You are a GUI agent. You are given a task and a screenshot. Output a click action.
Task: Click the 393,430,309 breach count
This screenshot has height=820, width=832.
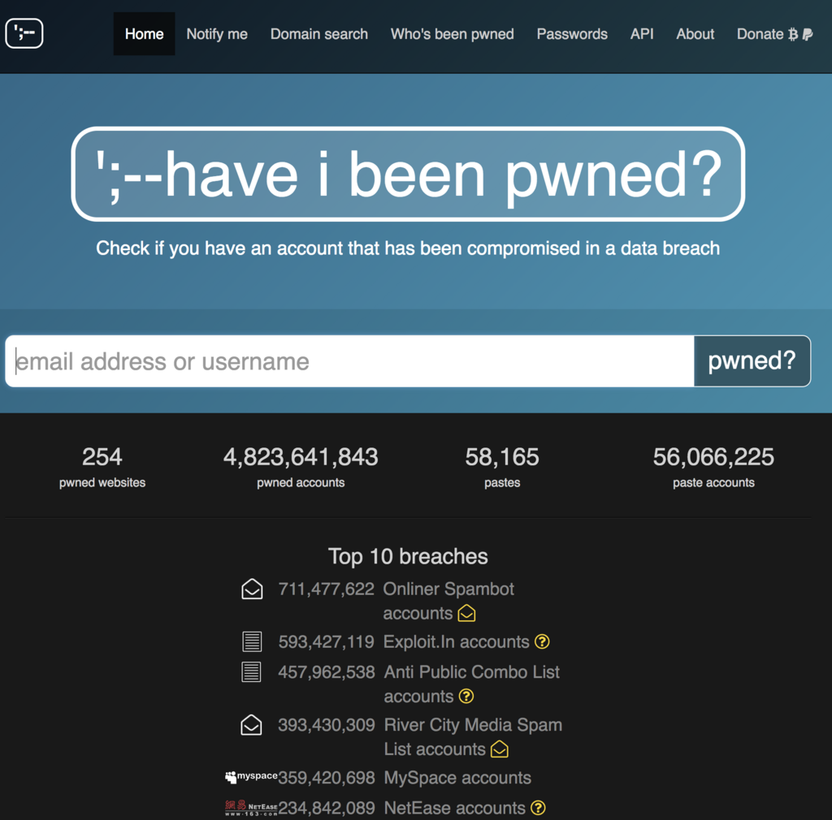[x=327, y=724]
